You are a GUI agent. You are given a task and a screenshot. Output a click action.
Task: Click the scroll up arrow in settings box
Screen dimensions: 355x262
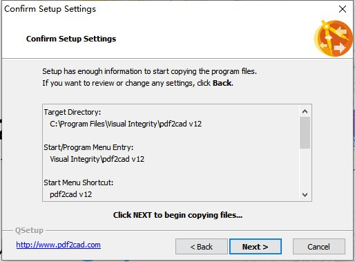[x=305, y=111]
